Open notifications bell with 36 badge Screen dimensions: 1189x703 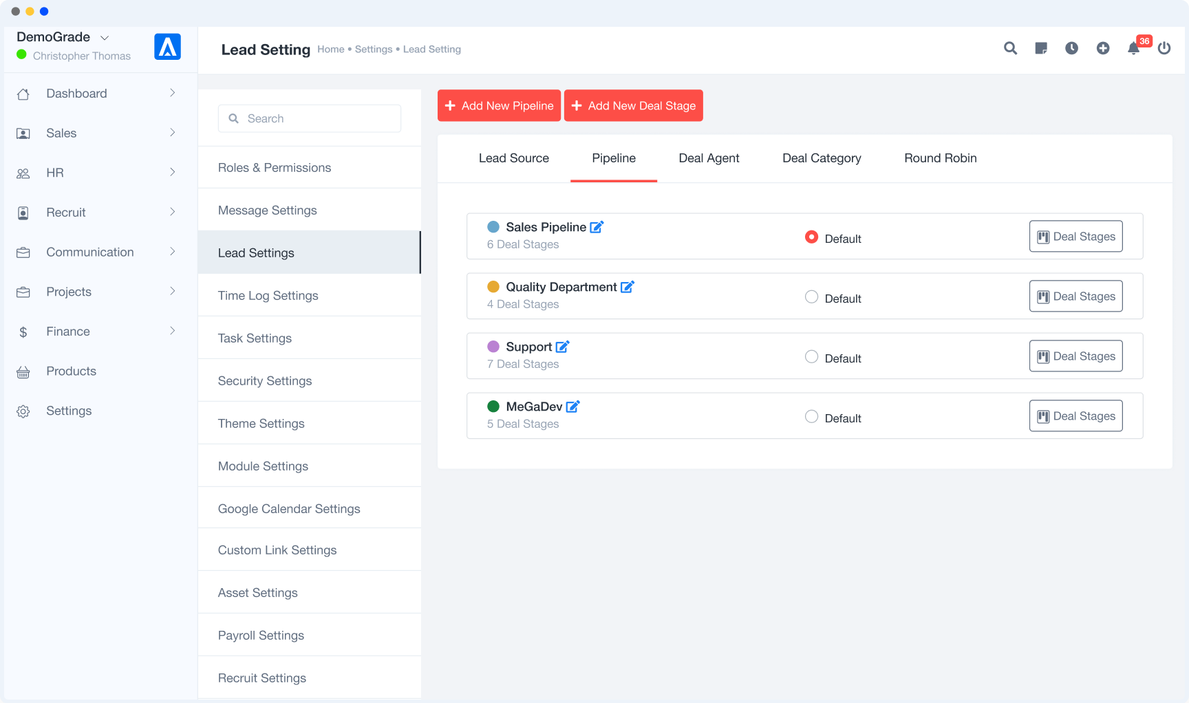[1134, 48]
